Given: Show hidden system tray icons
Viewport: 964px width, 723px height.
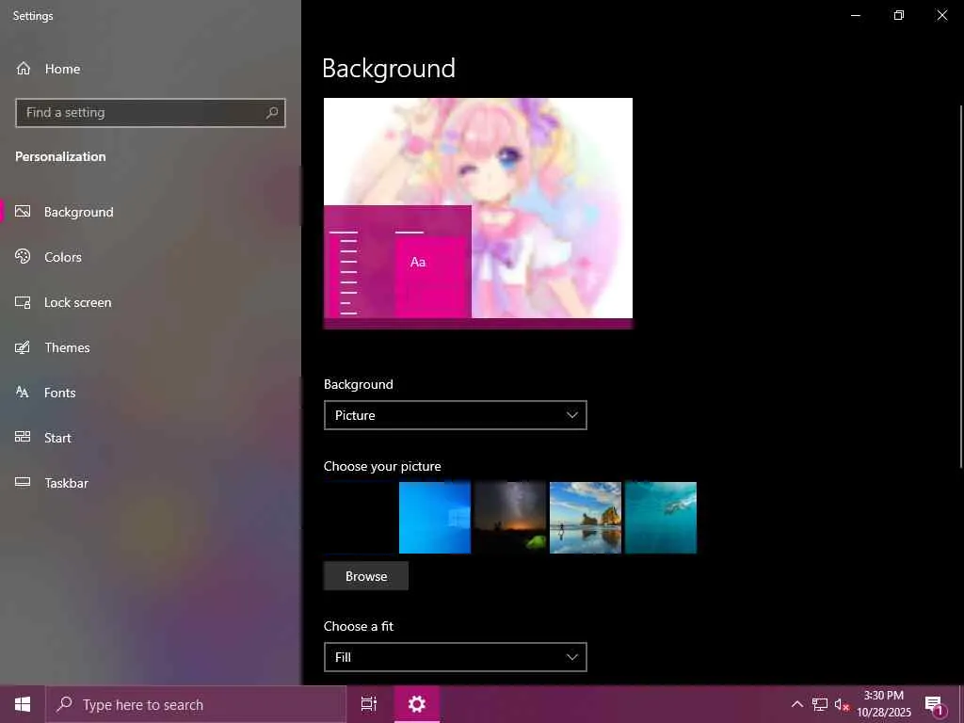Looking at the screenshot, I should point(796,704).
